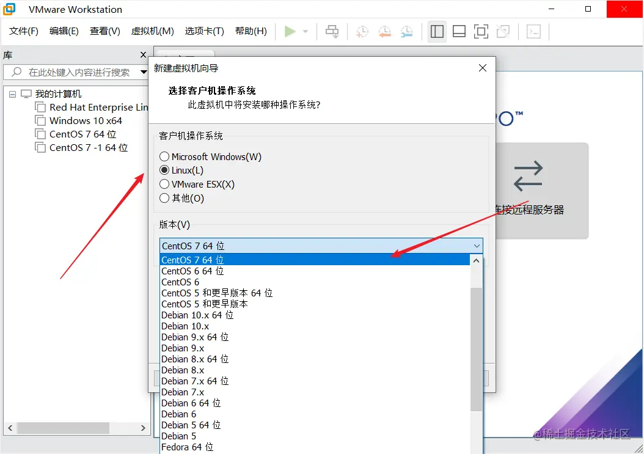Click the 连接远程服务器 tile on home tab
The width and height of the screenshot is (644, 454).
pos(542,191)
